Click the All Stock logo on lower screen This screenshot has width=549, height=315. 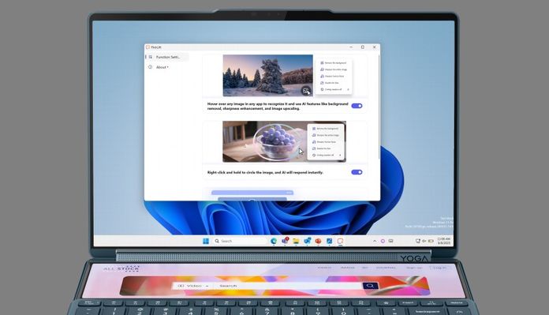pos(121,268)
